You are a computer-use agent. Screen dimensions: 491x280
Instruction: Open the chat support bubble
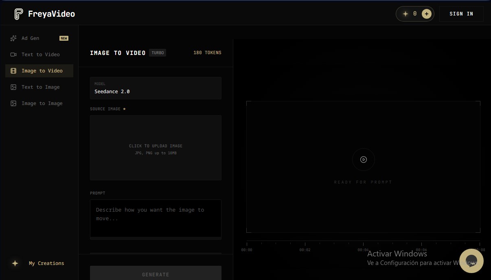[471, 261]
